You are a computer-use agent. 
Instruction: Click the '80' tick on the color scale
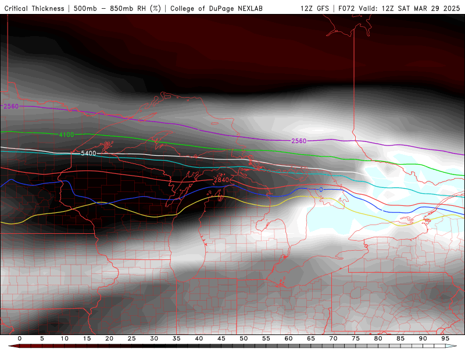(378, 339)
